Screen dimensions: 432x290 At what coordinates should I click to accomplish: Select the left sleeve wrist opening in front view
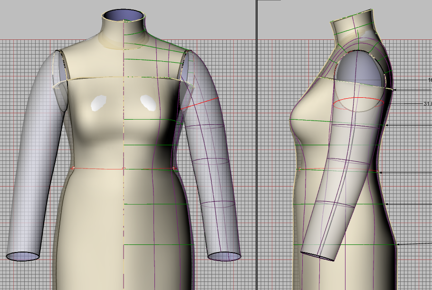(x=23, y=256)
